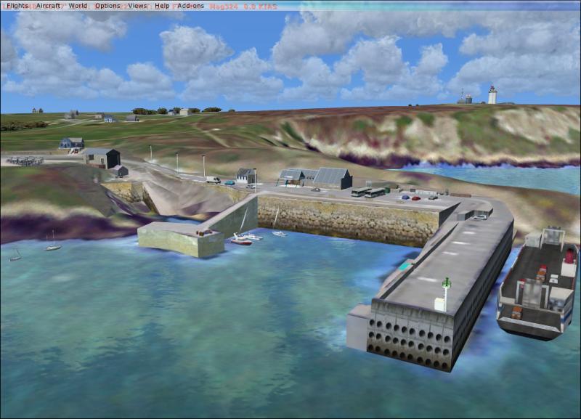Open the Options menu
581x419 pixels.
tap(107, 6)
